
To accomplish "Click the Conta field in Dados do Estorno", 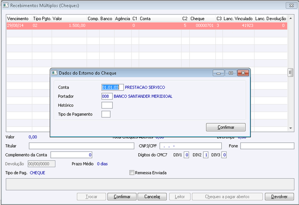I will tap(112, 88).
